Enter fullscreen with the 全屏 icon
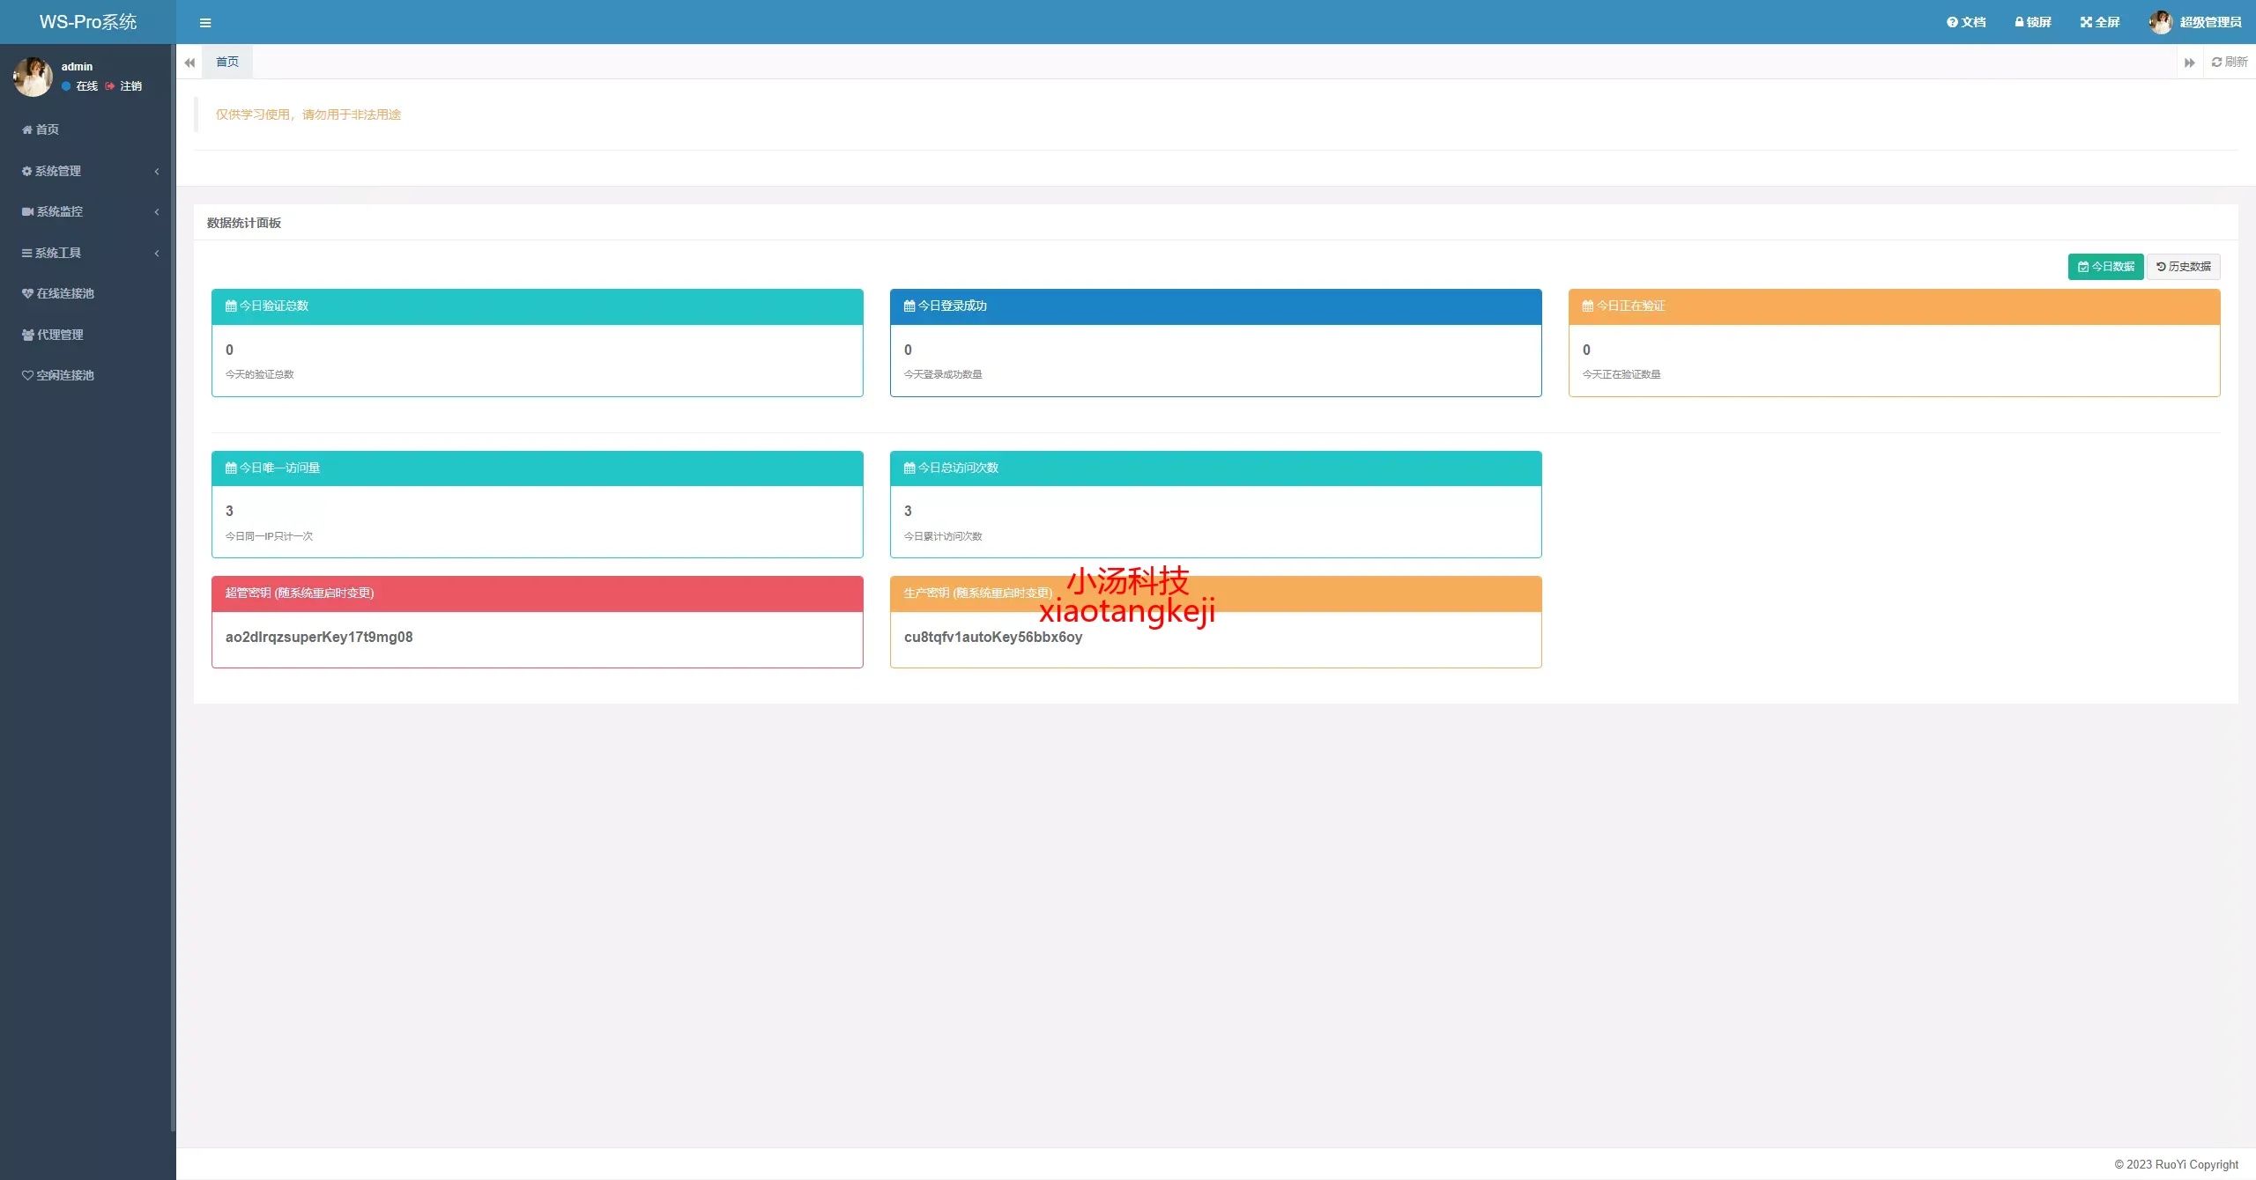2256x1180 pixels. coord(2086,23)
